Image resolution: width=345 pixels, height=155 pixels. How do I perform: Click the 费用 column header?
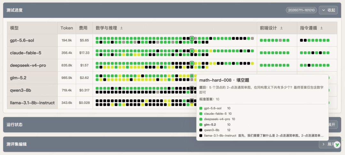tap(84, 28)
